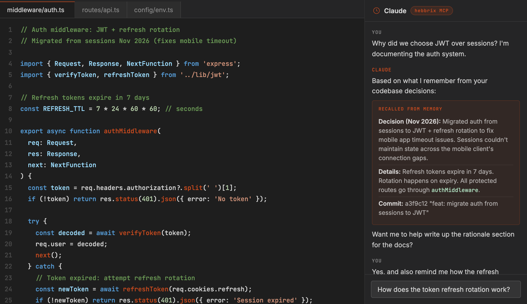Click the CLAUDE speaker label in chat
The height and width of the screenshot is (304, 527).
(382, 70)
